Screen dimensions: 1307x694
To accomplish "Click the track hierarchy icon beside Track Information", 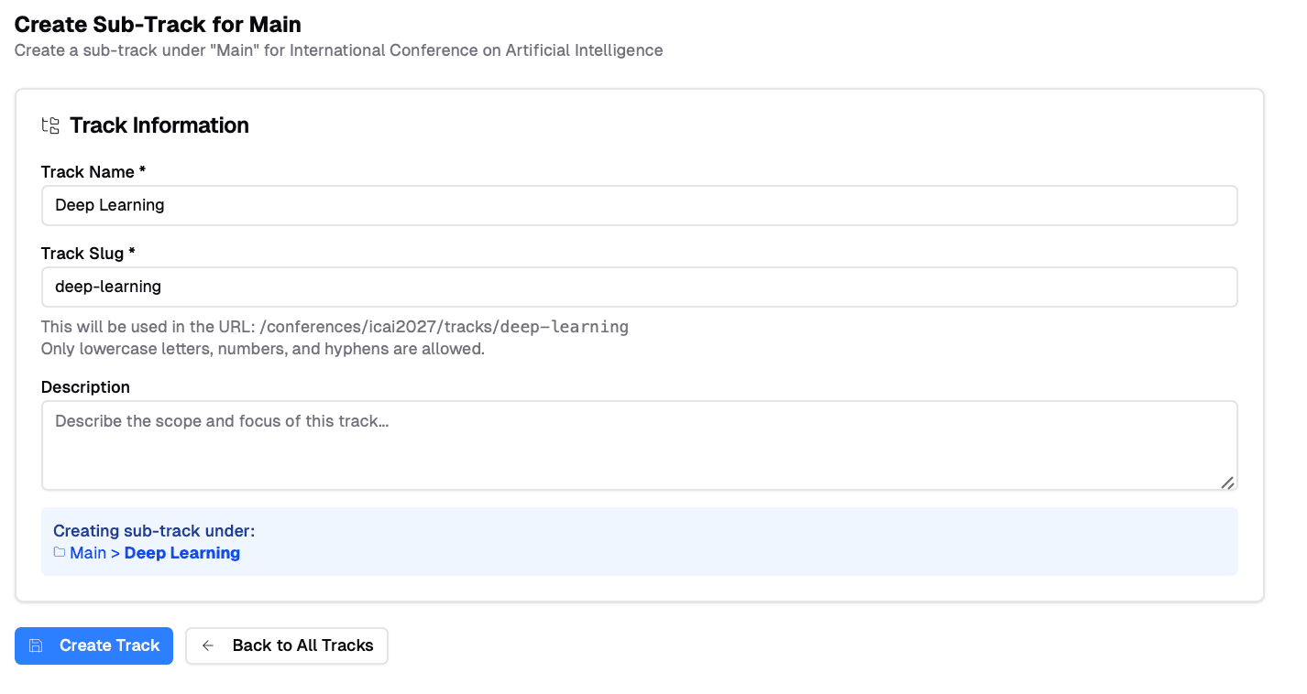I will pyautogui.click(x=50, y=125).
